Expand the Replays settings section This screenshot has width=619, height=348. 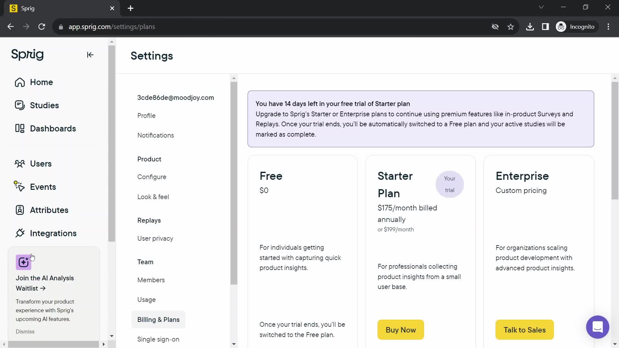pyautogui.click(x=150, y=220)
